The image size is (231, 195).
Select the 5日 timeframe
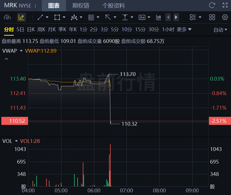click(x=20, y=30)
